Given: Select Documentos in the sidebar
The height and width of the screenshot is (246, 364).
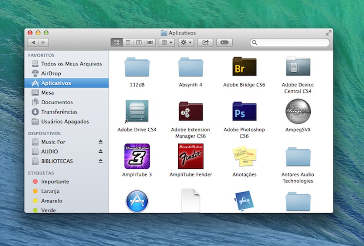Looking at the screenshot, I should pyautogui.click(x=57, y=102).
